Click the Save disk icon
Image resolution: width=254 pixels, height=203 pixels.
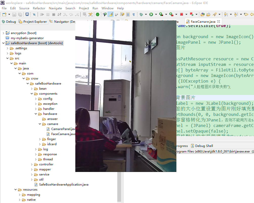[14, 15]
